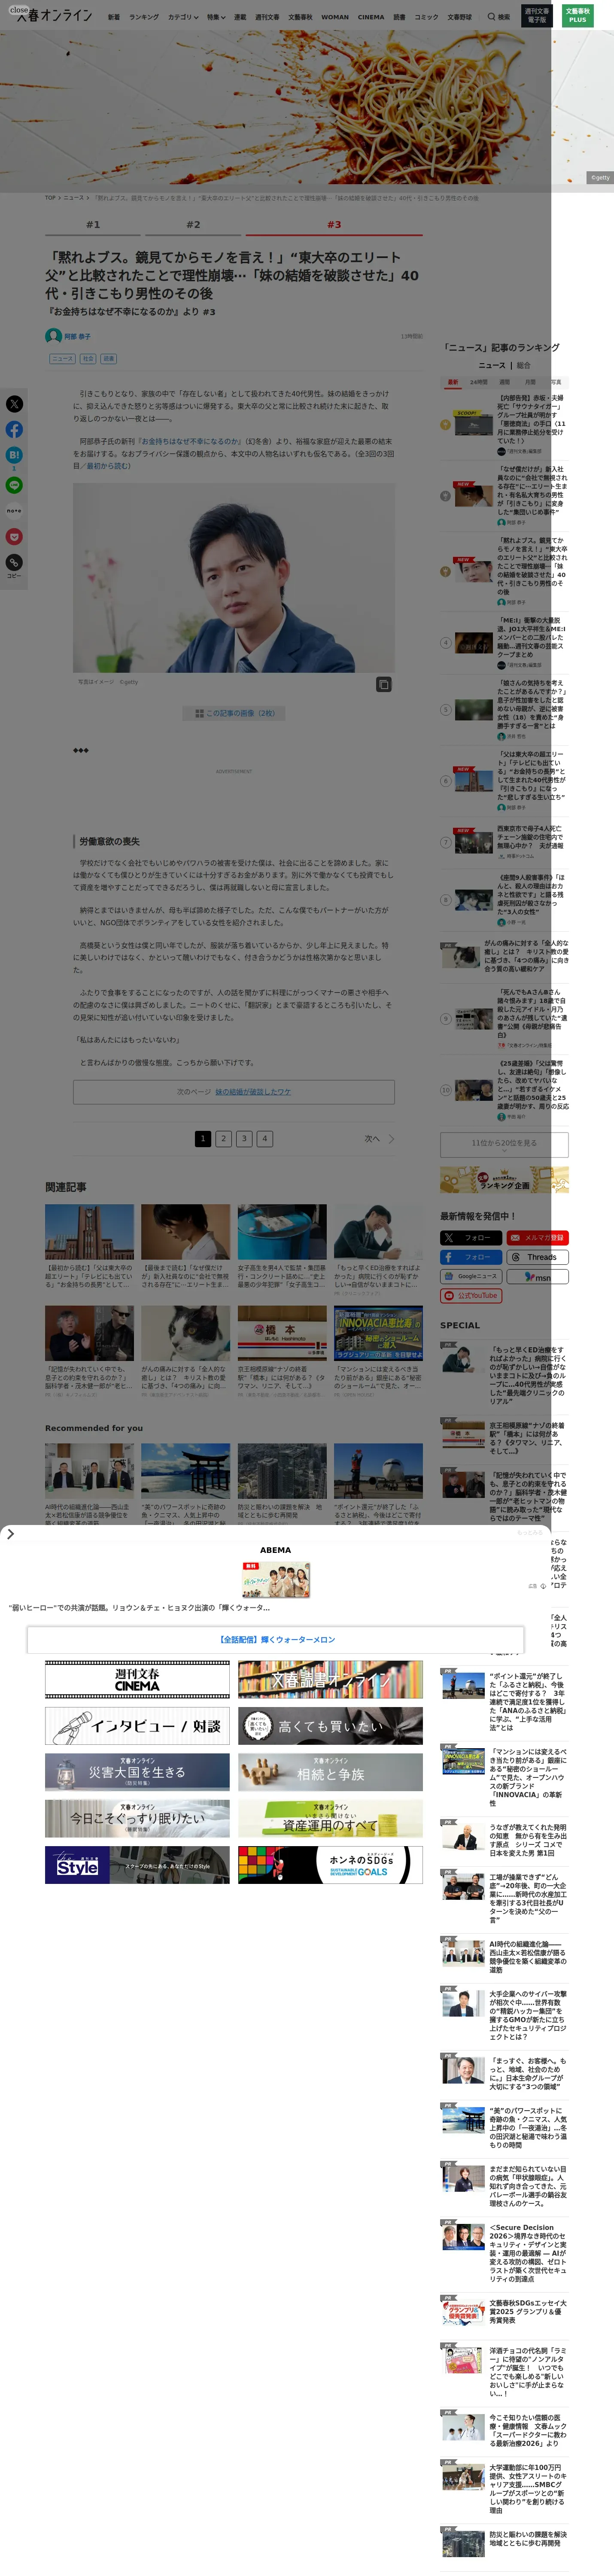The width and height of the screenshot is (614, 2576).
Task: Click the 文春オンライン site logo
Action: pyautogui.click(x=55, y=16)
